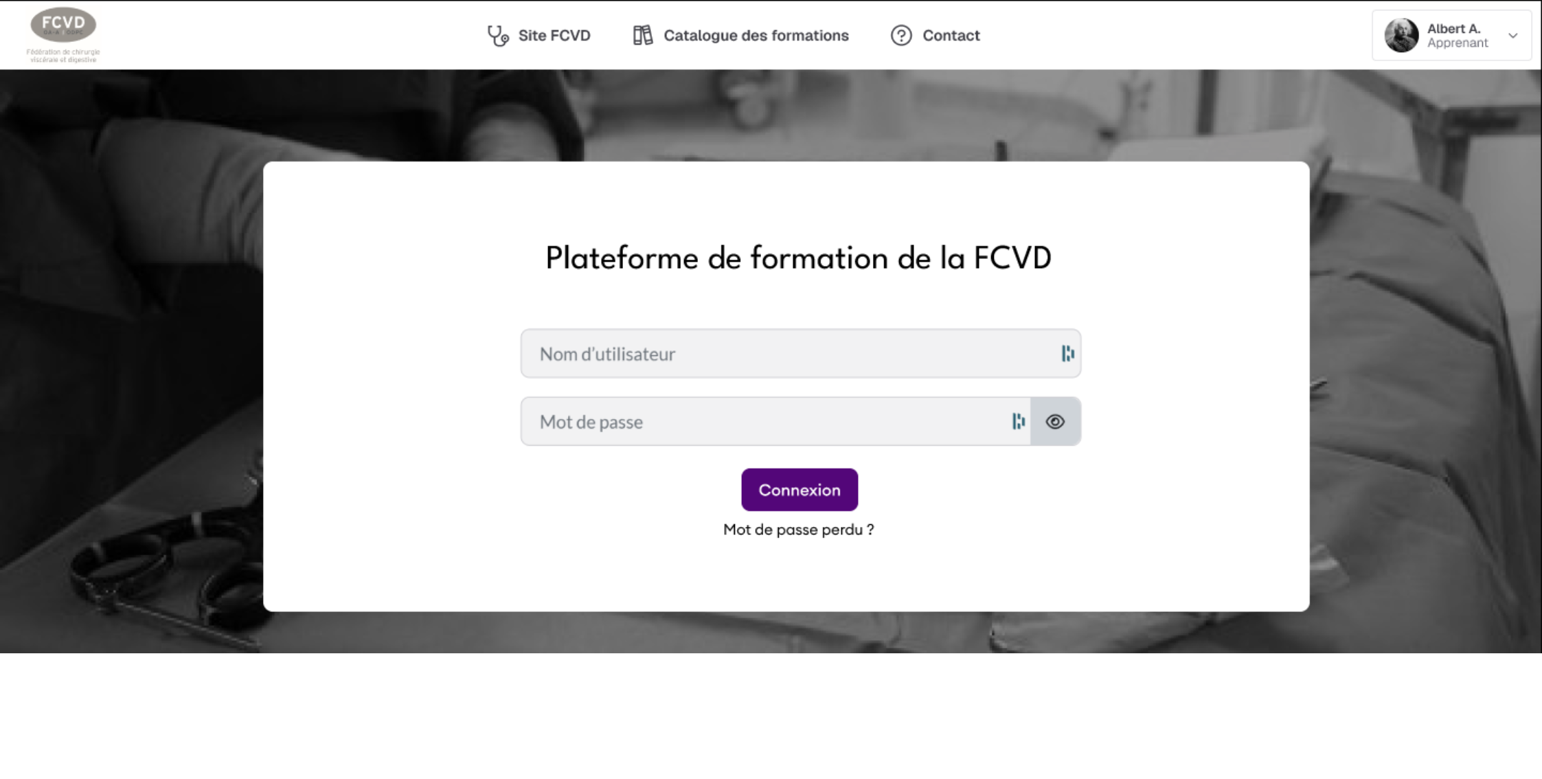Open the Site FCVD menu link
Viewport: 1542px width, 779px height.
[x=554, y=36]
